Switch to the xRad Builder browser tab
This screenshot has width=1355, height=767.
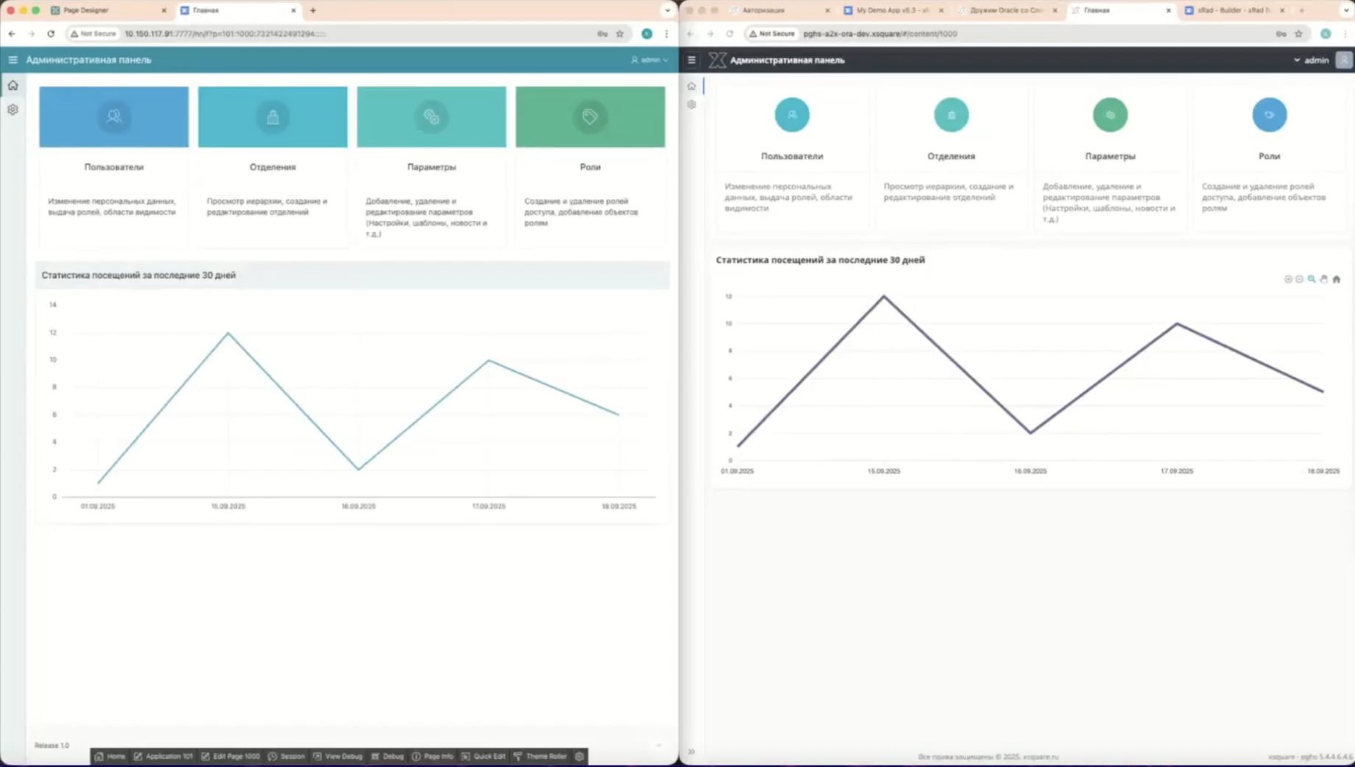[1233, 10]
